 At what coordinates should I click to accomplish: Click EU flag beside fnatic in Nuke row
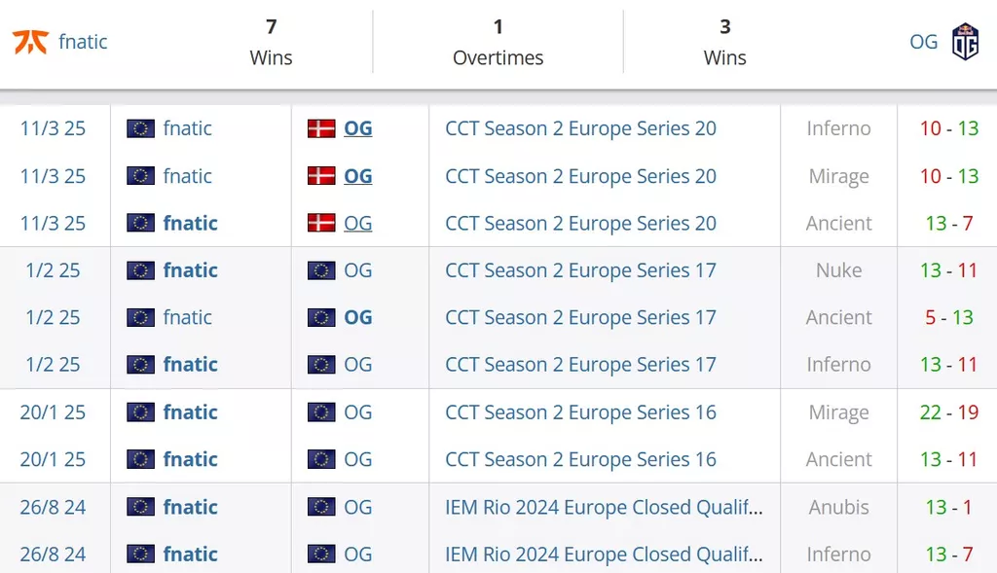click(x=140, y=270)
